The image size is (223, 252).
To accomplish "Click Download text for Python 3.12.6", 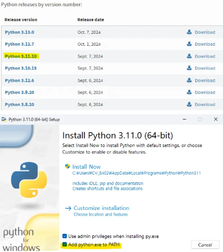I will (205, 81).
